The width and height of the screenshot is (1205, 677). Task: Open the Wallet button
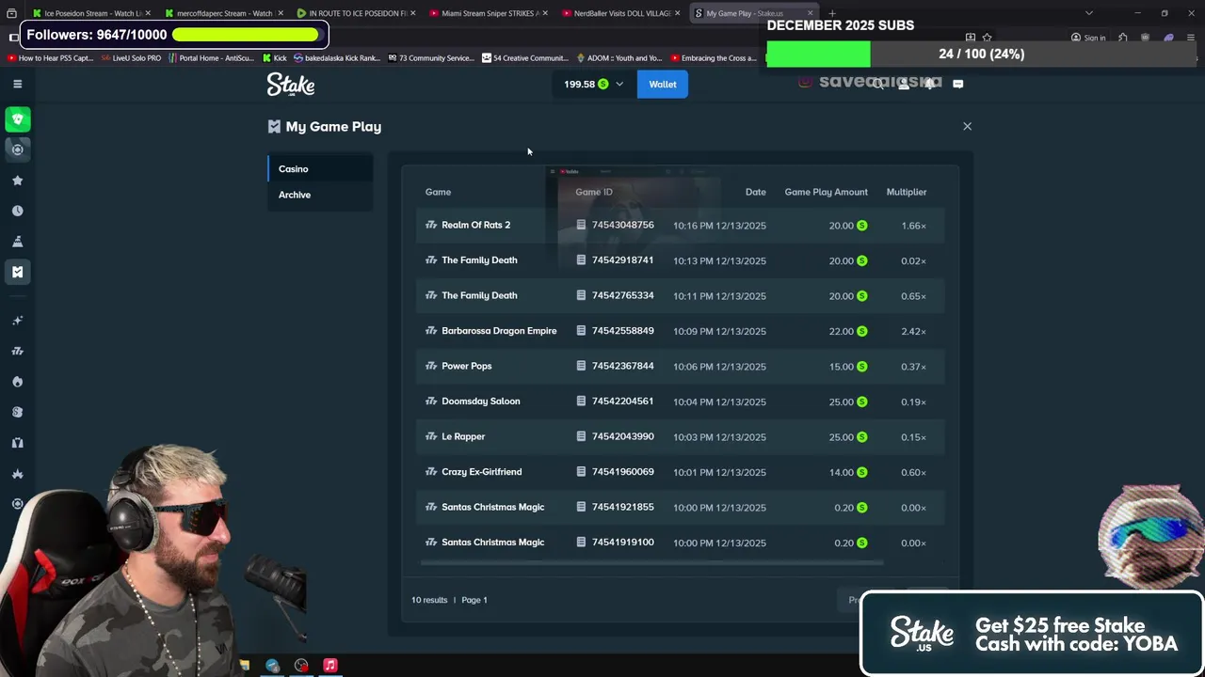(663, 84)
